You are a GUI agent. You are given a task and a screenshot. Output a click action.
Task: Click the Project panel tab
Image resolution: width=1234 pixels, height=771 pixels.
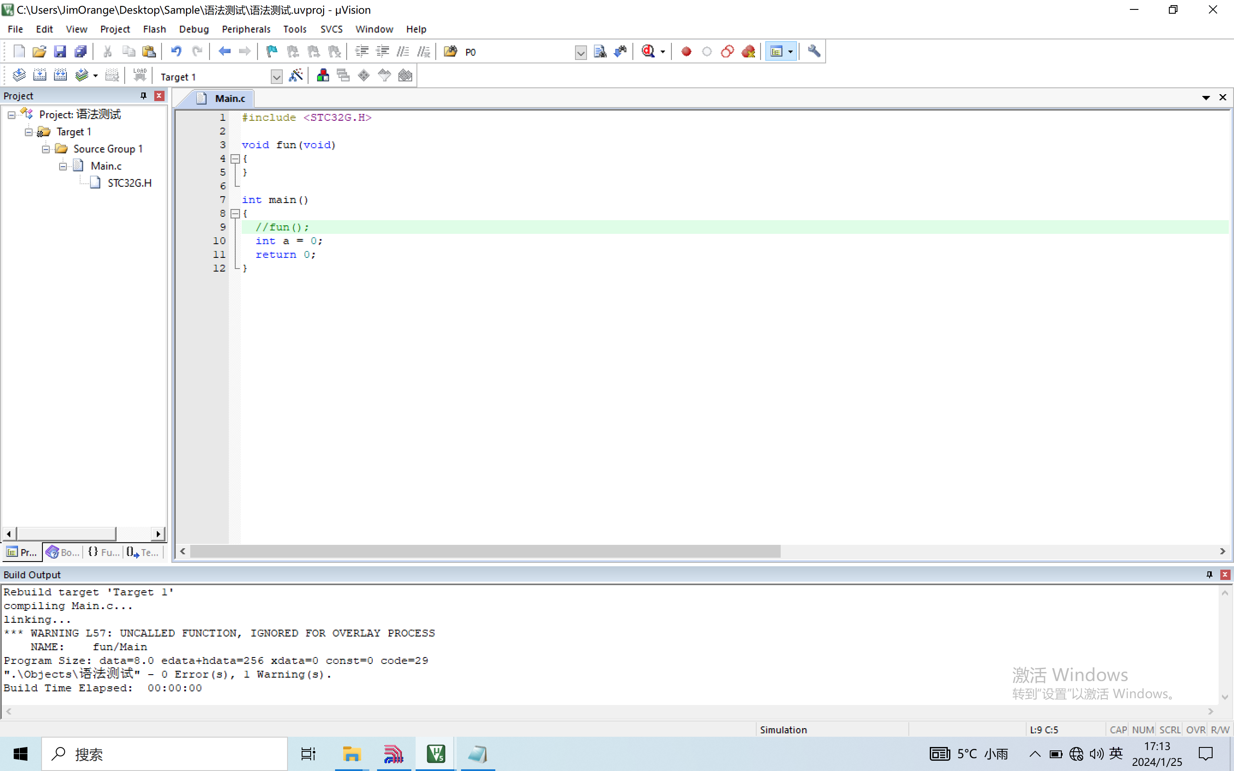point(21,552)
